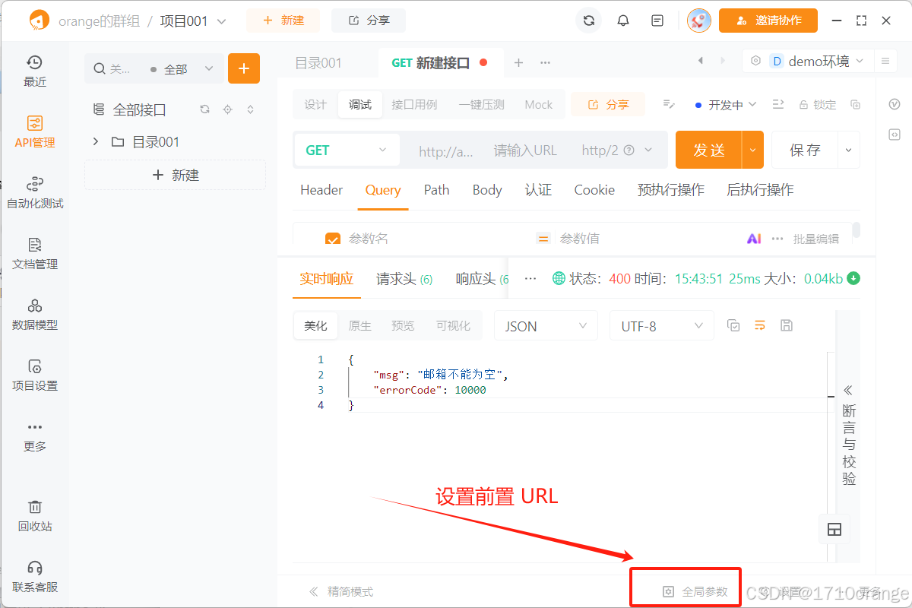
Task: Click the 保存 button
Action: click(805, 150)
